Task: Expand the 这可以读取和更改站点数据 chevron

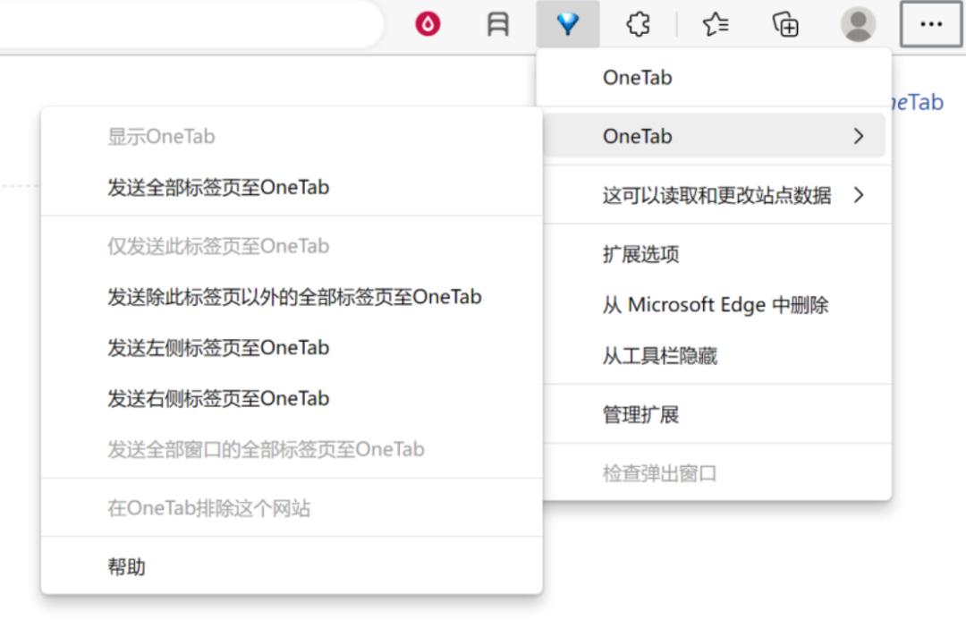Action: coord(859,195)
